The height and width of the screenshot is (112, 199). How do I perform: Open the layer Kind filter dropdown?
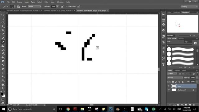pos(172,74)
